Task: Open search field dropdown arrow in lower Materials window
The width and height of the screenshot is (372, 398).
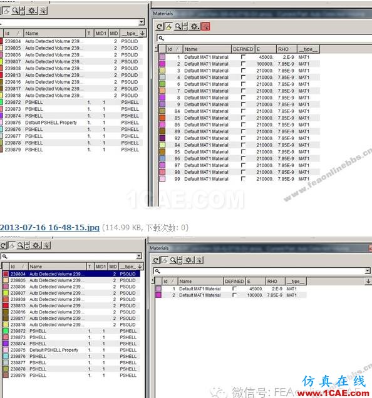Action: (x=368, y=271)
